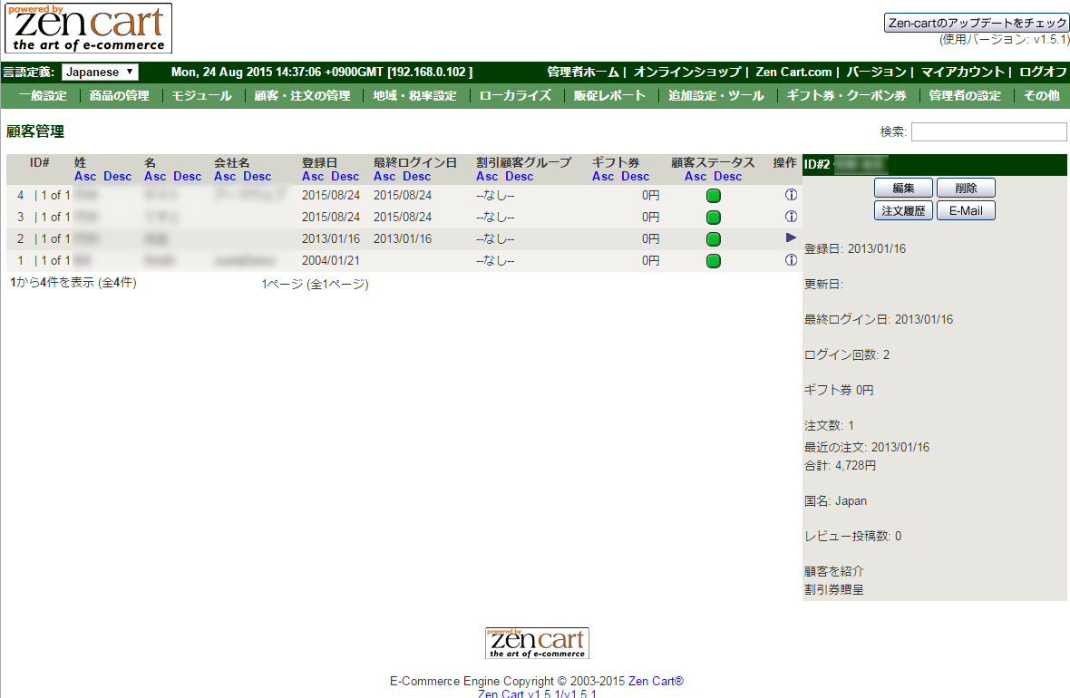
Task: Open the モジュール menu
Action: pos(201,95)
